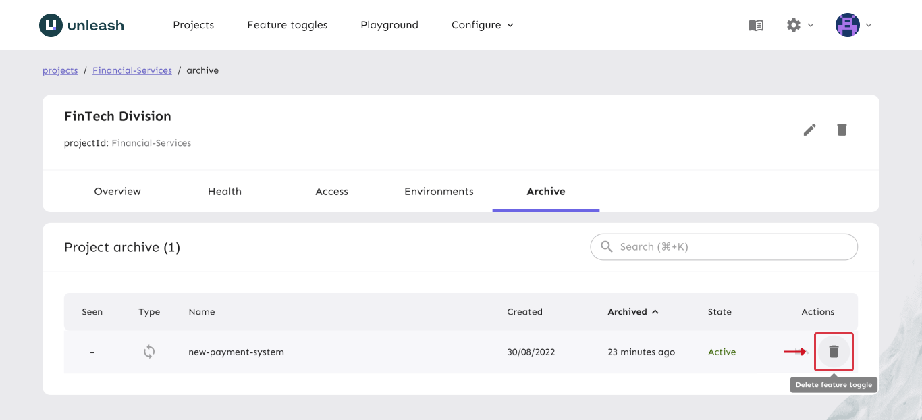Follow the projects breadcrumb link

(60, 70)
